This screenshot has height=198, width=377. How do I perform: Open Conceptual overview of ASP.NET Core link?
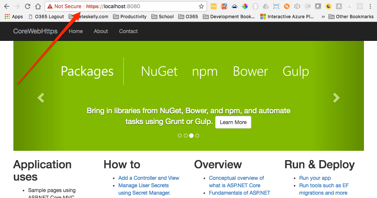pos(236,182)
